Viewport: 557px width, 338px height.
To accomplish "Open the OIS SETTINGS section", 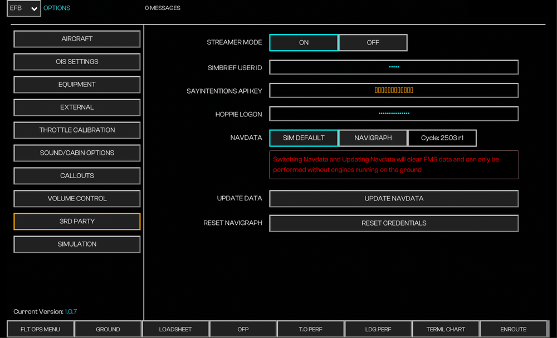I will point(77,62).
